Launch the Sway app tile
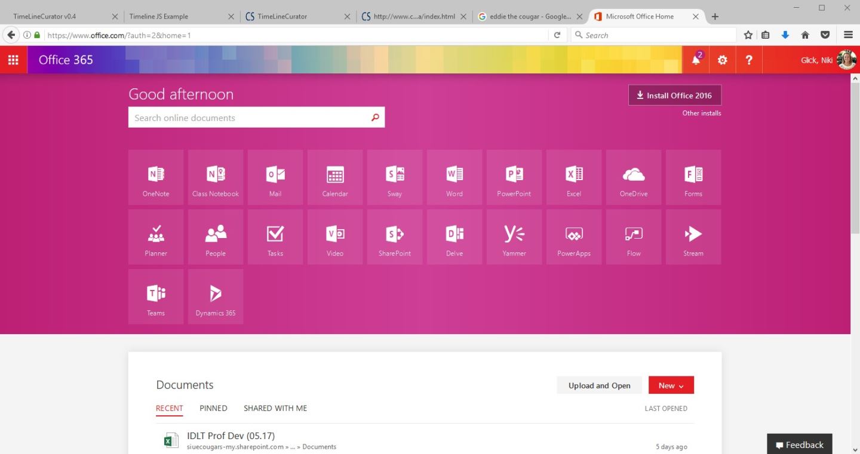 coord(395,177)
